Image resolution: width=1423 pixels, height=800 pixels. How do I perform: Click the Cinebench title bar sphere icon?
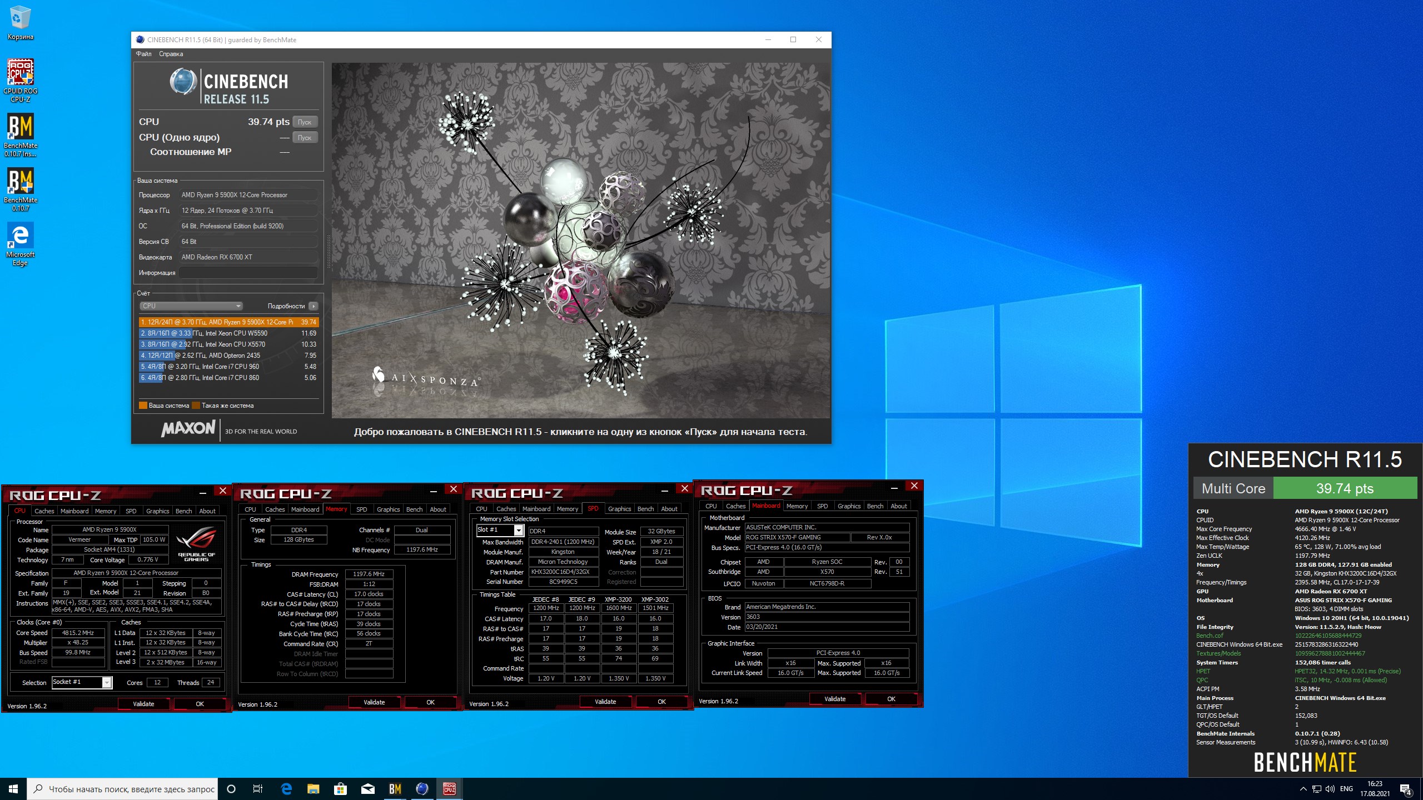(140, 39)
